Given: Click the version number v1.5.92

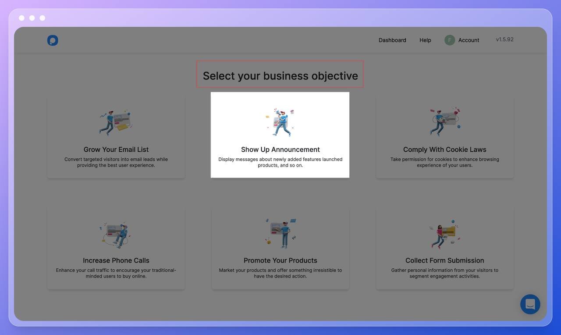Looking at the screenshot, I should tap(504, 39).
